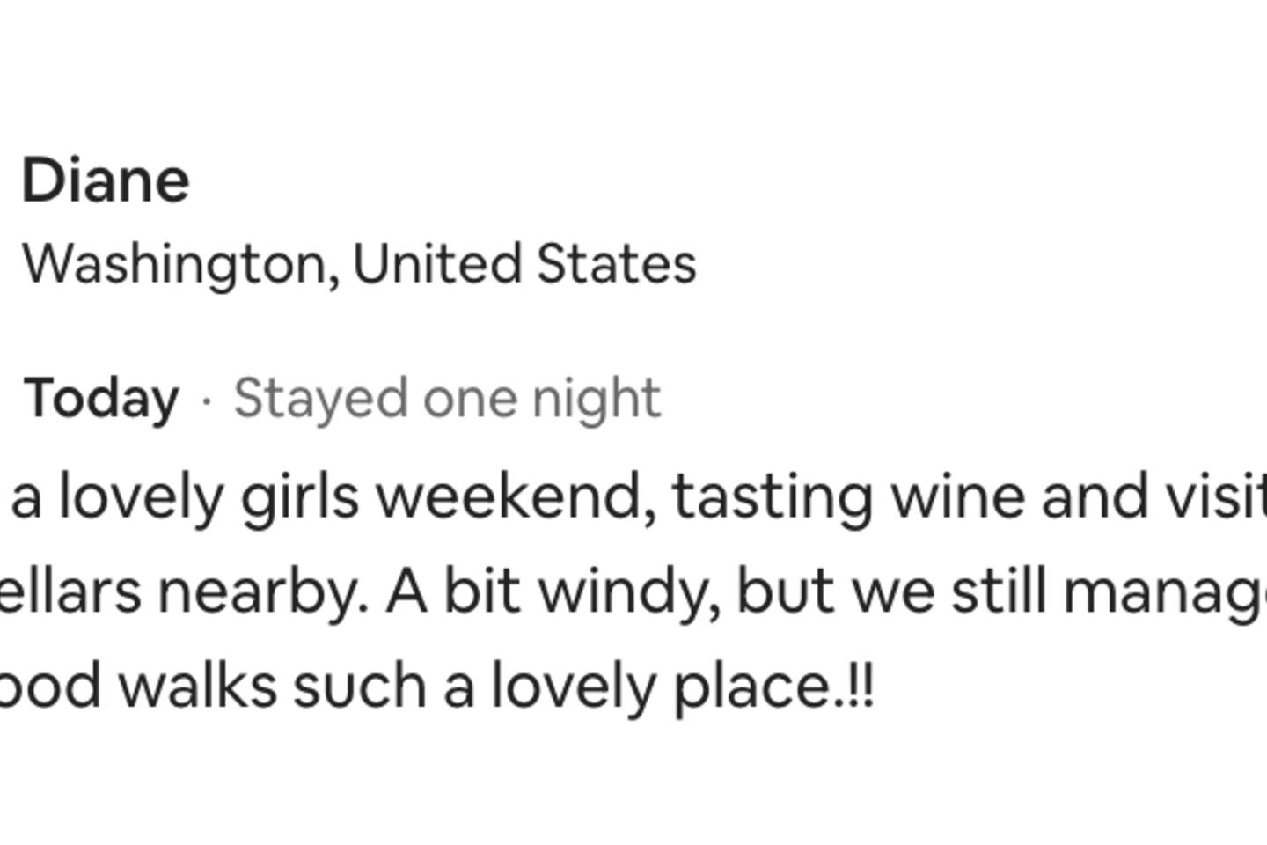Click "one night" in stay details
This screenshot has height=845, width=1267.
pos(542,399)
